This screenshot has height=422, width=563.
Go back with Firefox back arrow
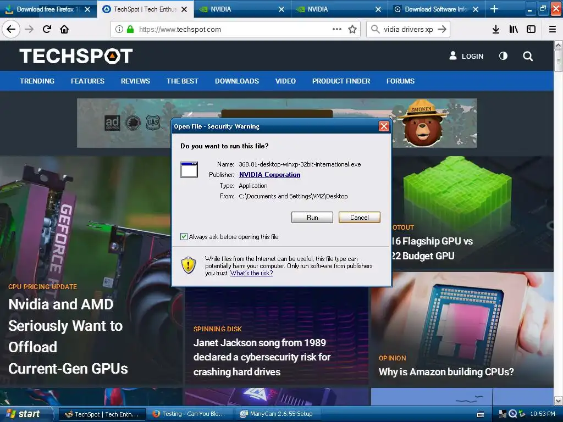(x=11, y=29)
